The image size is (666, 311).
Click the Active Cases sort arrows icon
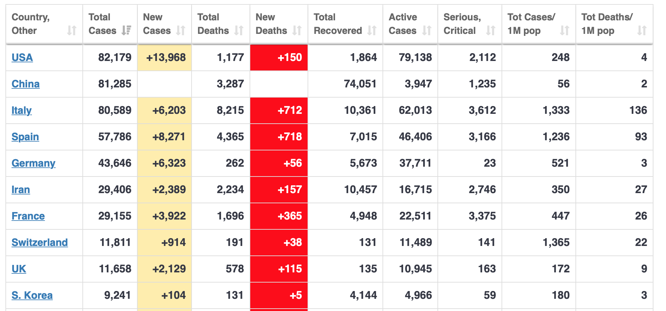pos(427,30)
